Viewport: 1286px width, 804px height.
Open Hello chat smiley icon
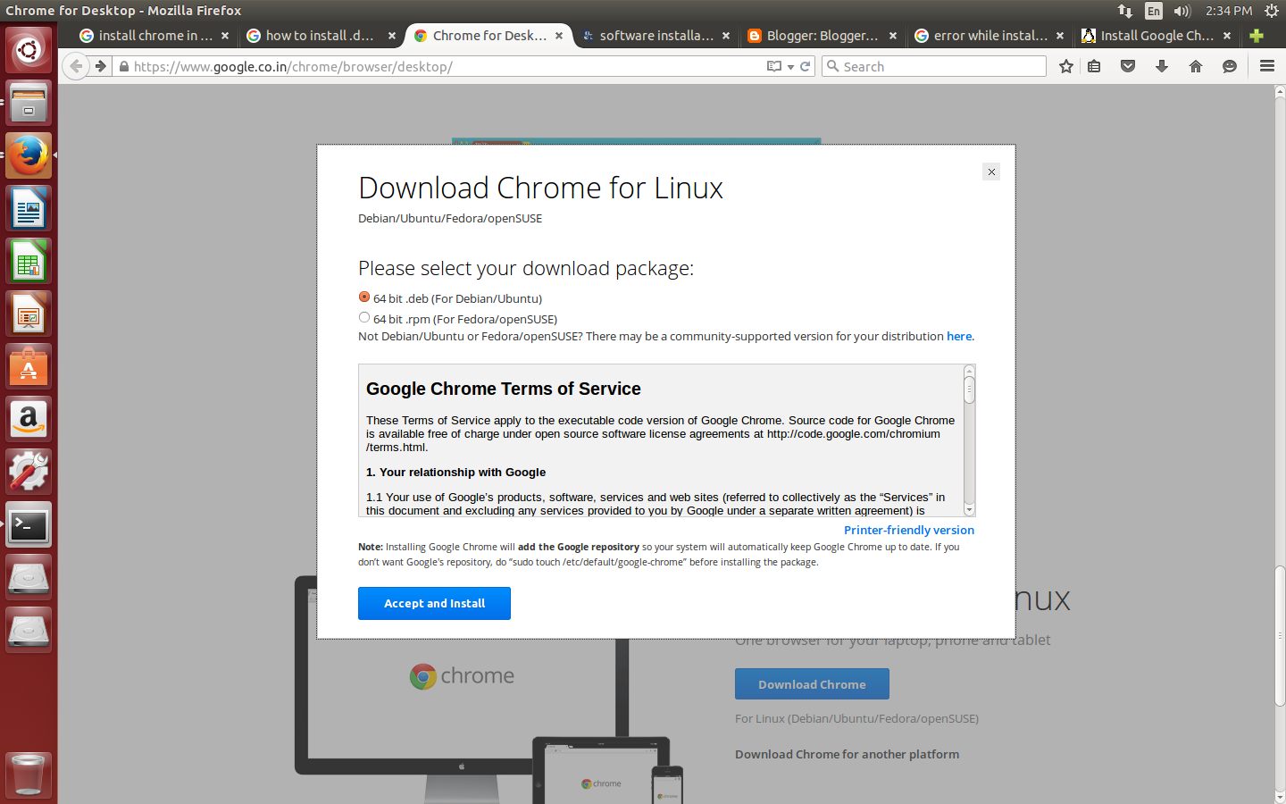[x=1230, y=66]
